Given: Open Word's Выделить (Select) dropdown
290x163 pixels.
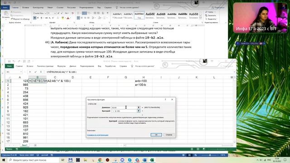Looking at the screenshot, I should point(211,19).
